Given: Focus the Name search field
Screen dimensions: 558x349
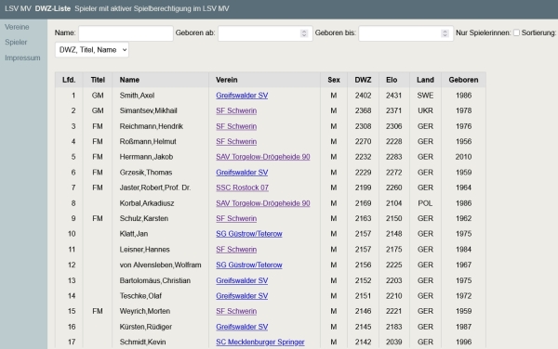Looking at the screenshot, I should point(126,33).
